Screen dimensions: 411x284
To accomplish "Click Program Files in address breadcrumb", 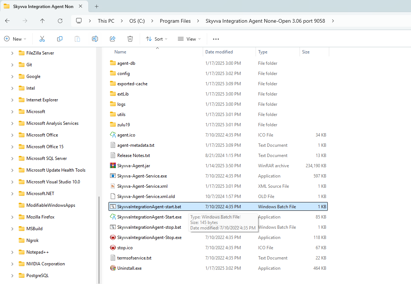I will point(175,21).
